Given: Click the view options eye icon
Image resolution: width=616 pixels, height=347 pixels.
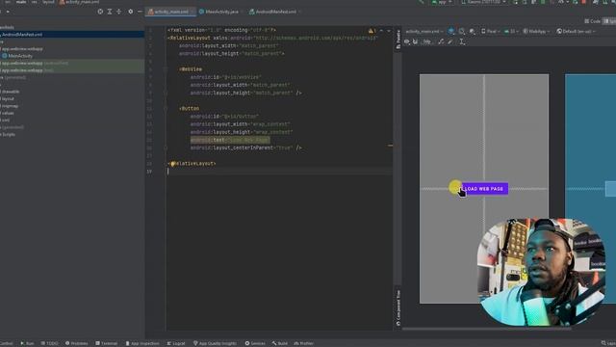Looking at the screenshot, I should click(406, 41).
